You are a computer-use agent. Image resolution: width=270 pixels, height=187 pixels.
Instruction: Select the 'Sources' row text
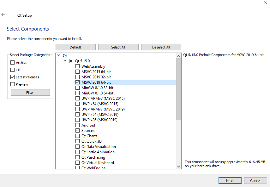88,131
